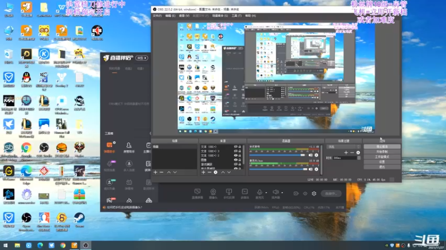446x250 pixels.
Task: Toggle visibility of 文本 (GDI+) 3 source
Action: [235, 151]
